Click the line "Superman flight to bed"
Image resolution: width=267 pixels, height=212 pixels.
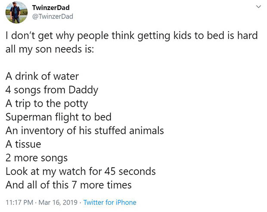59,117
